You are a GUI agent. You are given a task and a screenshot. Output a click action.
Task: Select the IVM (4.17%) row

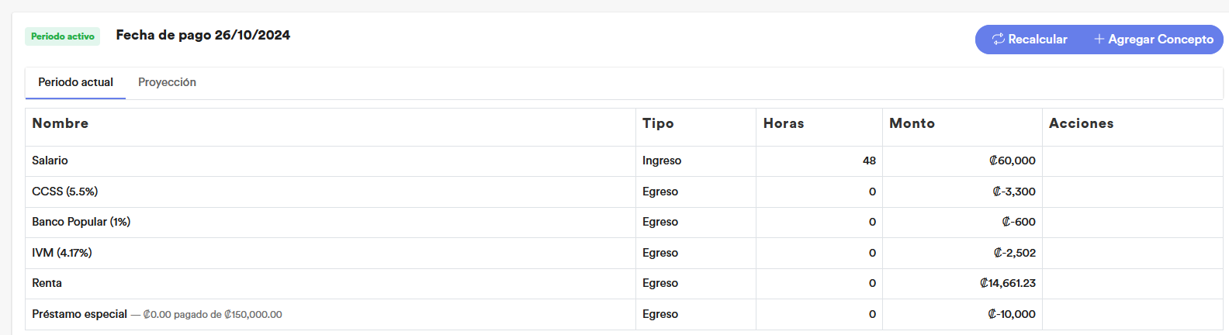point(624,253)
